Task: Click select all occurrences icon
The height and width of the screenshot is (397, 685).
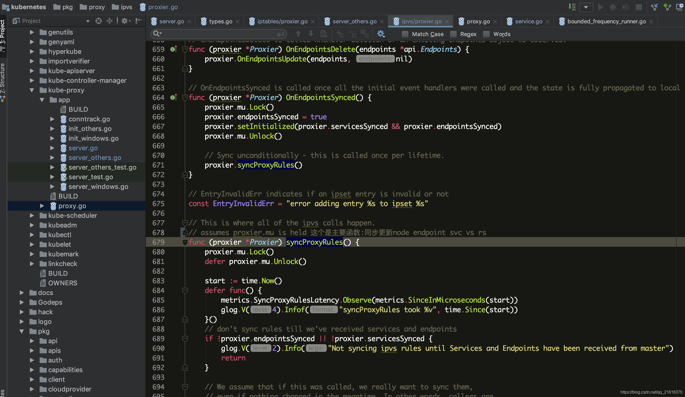Action: [365, 34]
